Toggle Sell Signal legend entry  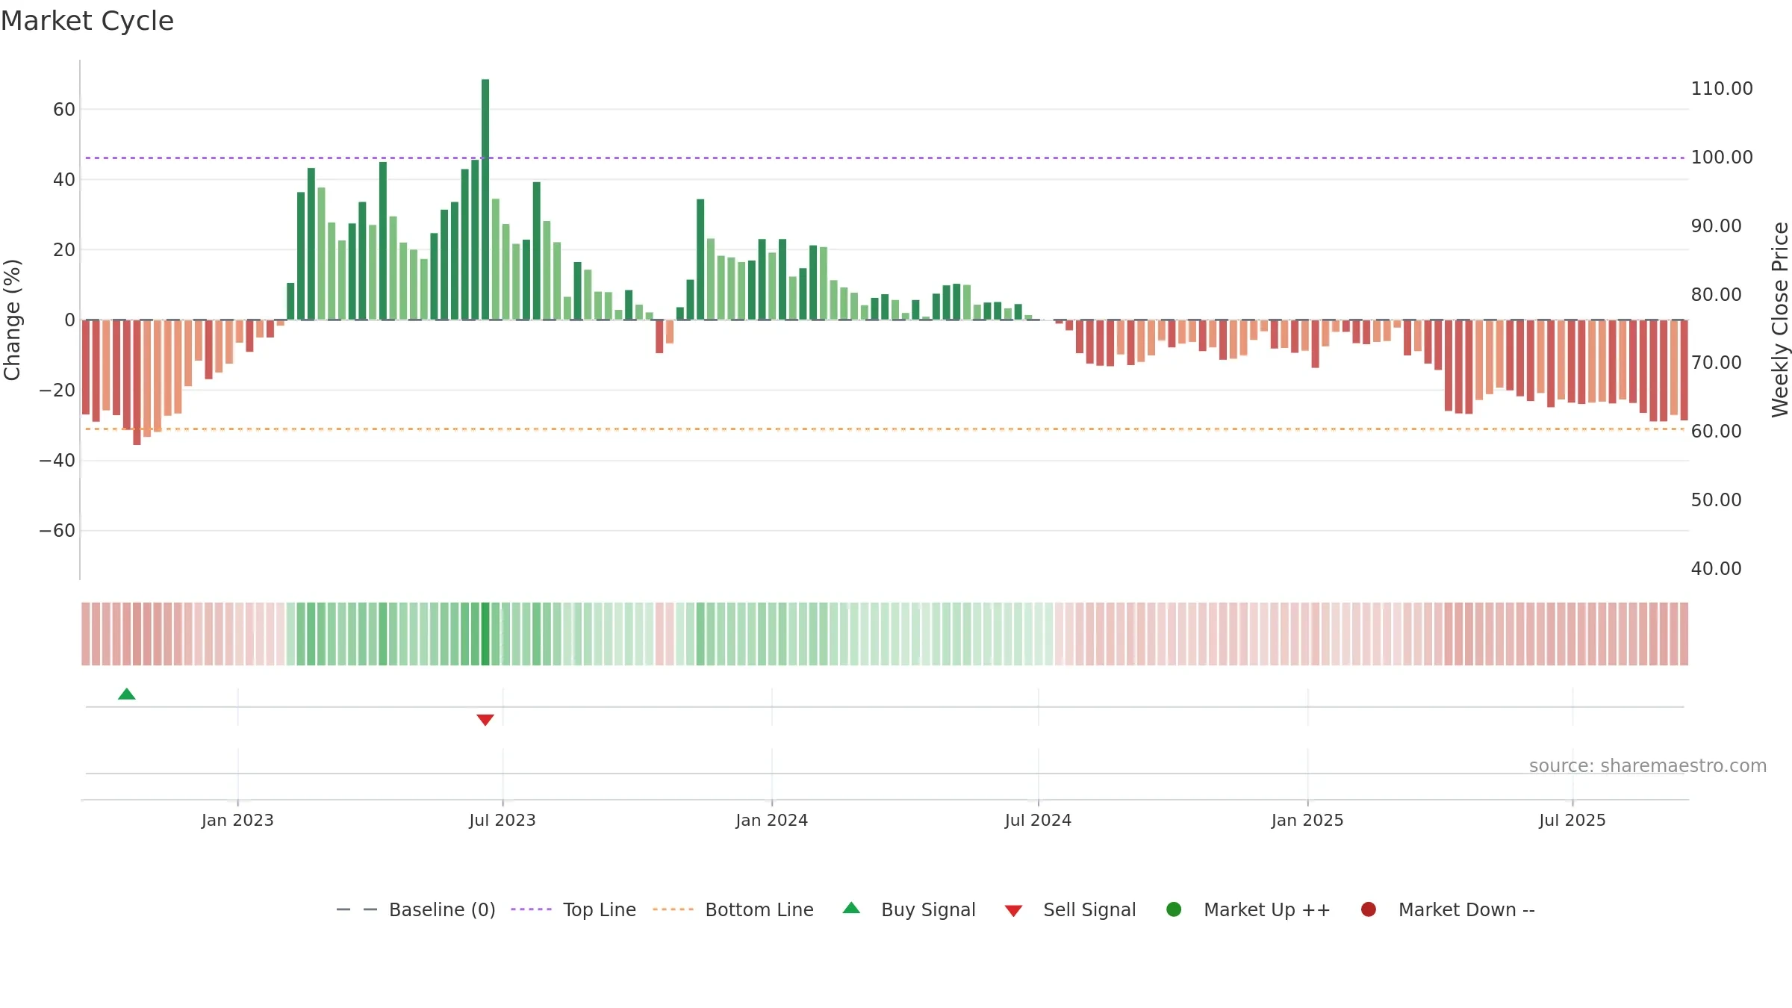click(x=1070, y=909)
